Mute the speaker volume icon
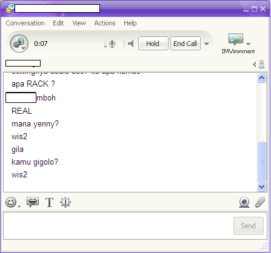Viewport: 271px width, 253px height. [131, 44]
